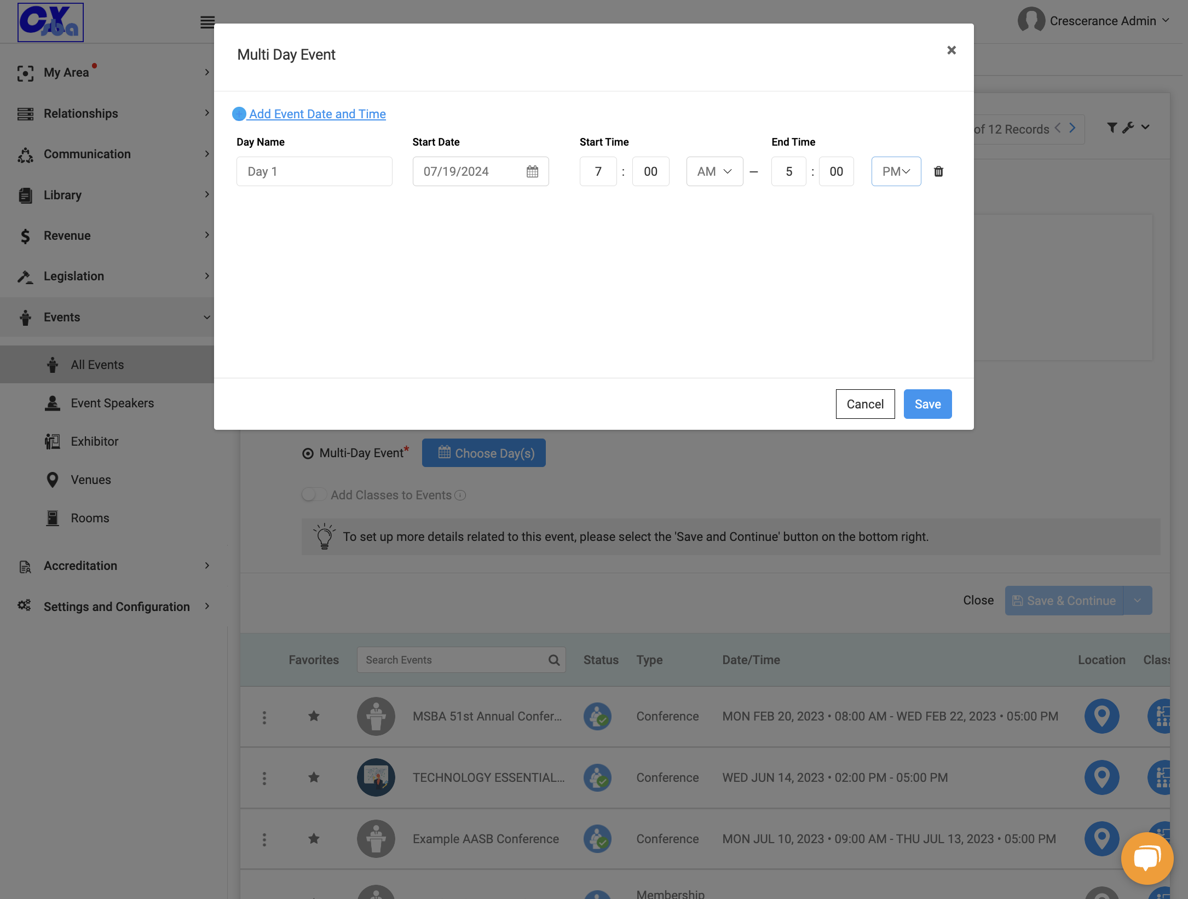1188x899 pixels.
Task: Expand the chevron next to the wrench icon
Action: [1145, 128]
